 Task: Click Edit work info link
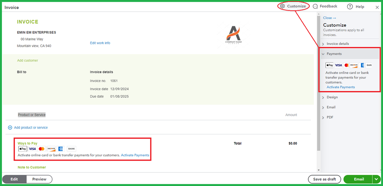coord(100,43)
